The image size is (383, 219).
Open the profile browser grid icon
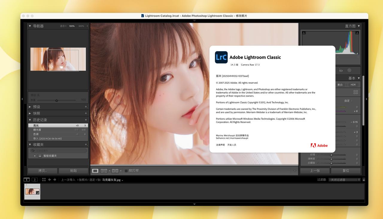pos(356,92)
